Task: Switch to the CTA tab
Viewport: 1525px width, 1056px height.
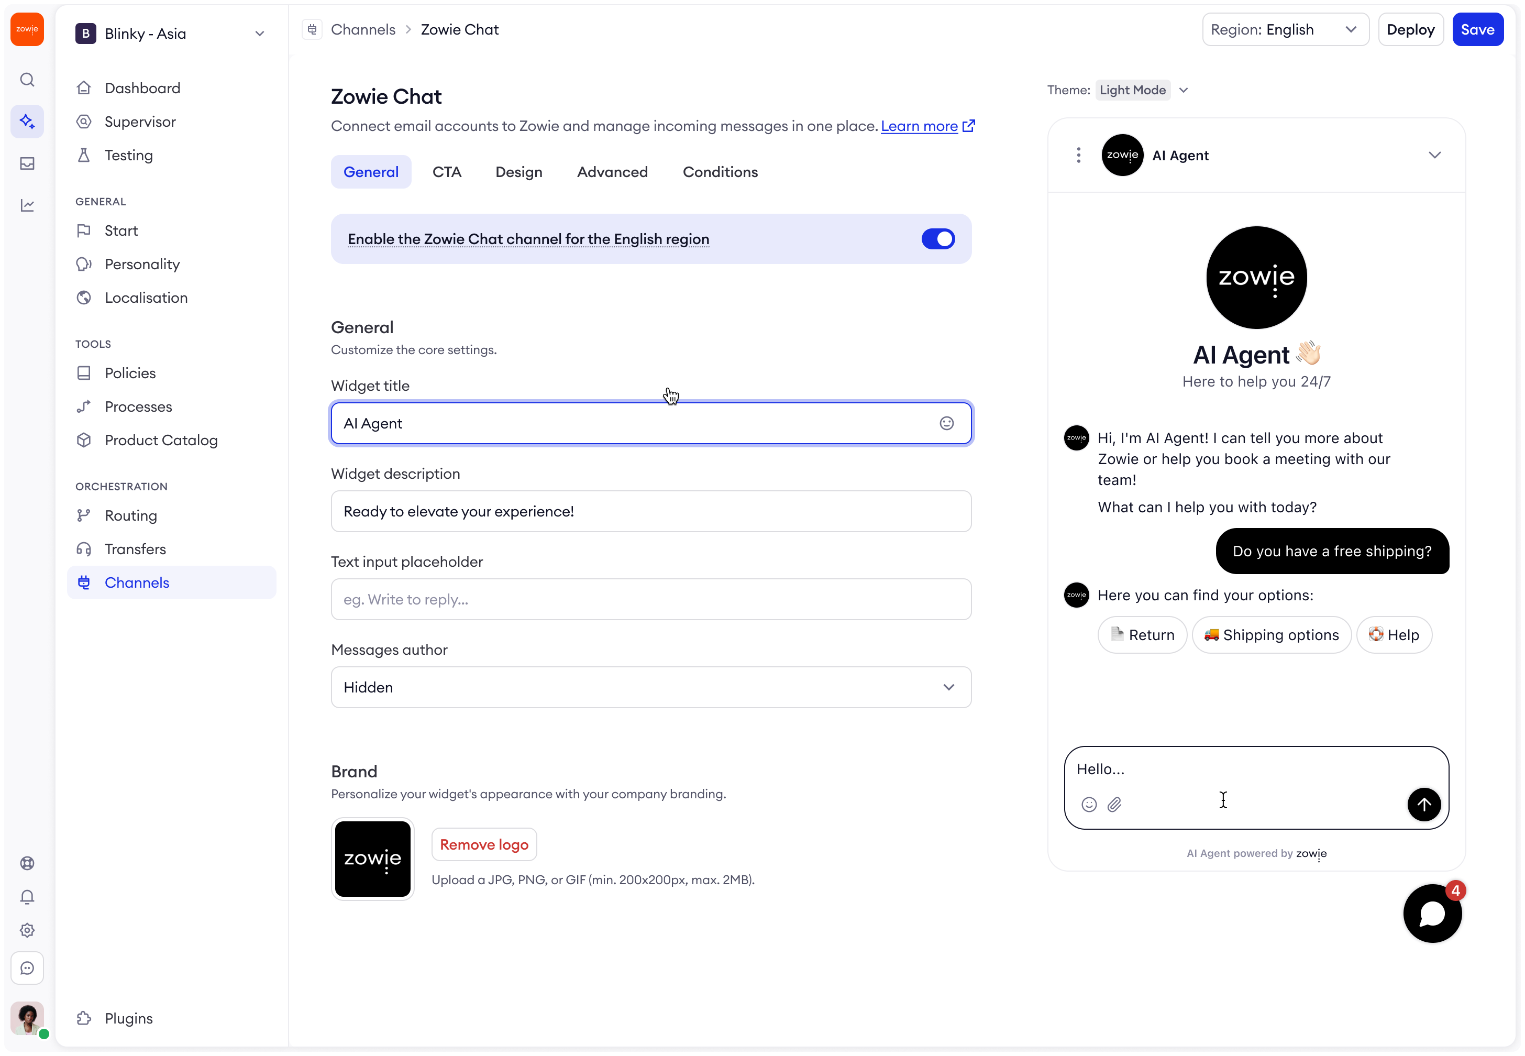Action: [447, 172]
